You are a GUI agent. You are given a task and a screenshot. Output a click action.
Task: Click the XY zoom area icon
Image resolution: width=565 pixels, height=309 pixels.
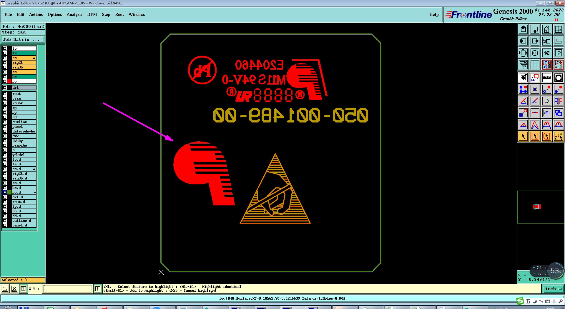(x=558, y=29)
